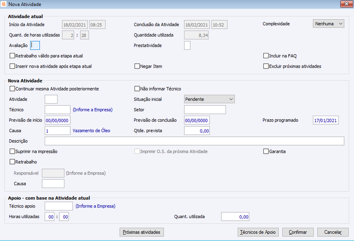
Task: Click the Previsão de conclusão date field
Action: (x=197, y=120)
